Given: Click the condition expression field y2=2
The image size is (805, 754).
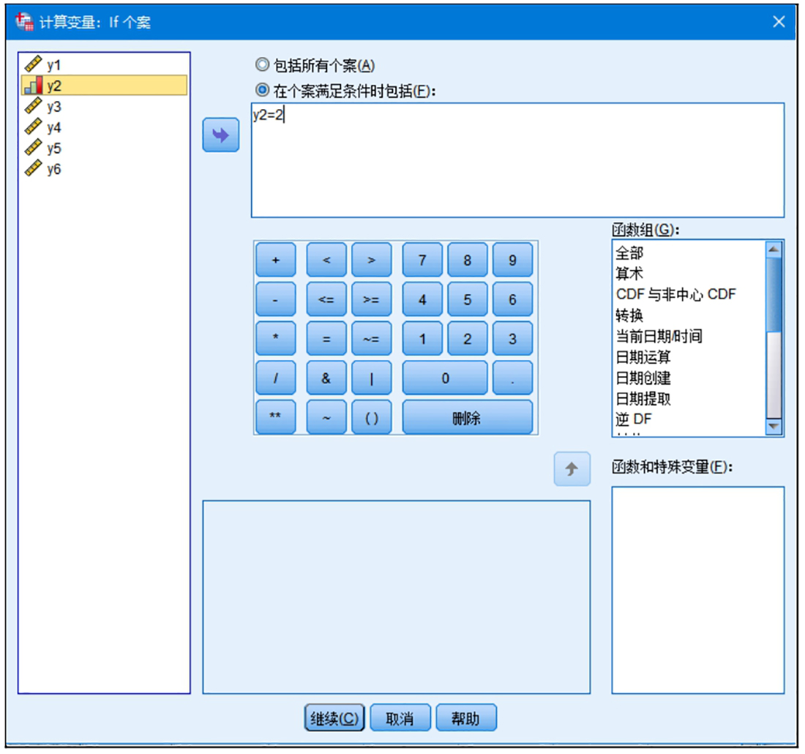Looking at the screenshot, I should [x=517, y=160].
